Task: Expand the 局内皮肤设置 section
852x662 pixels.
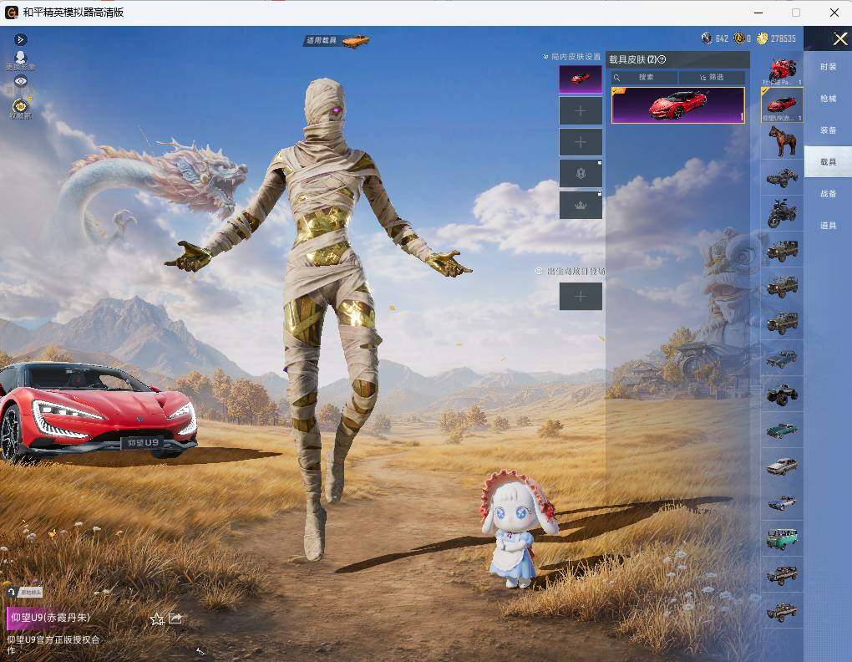Action: (571, 57)
